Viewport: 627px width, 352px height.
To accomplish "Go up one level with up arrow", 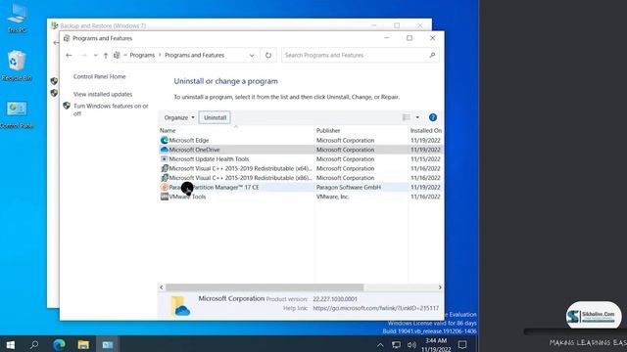I will [106, 55].
